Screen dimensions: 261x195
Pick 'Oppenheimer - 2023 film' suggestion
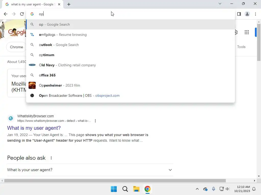point(130,85)
